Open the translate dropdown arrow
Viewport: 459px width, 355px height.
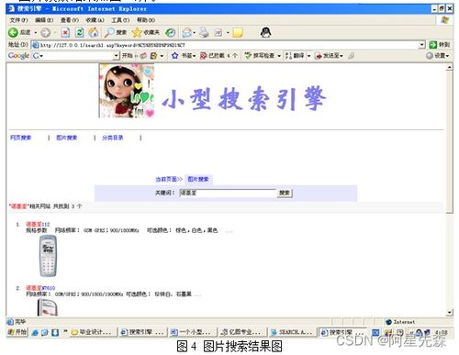pos(308,56)
